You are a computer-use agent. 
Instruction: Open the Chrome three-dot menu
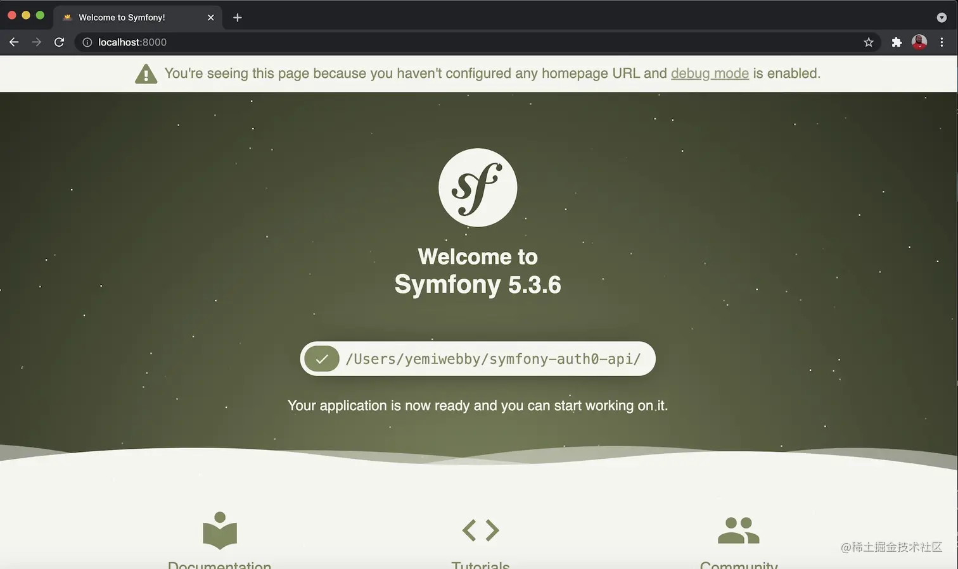point(942,42)
